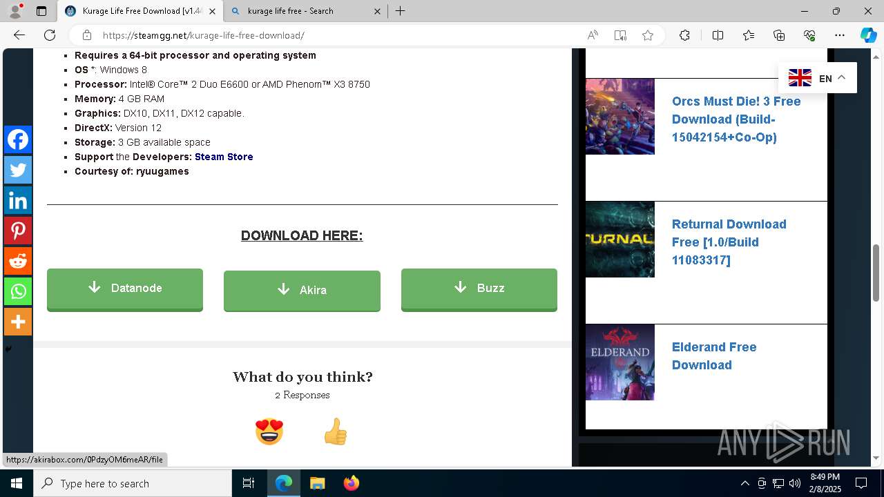Open browser Extensions puzzle icon
Screen dimensions: 884x497
coord(684,35)
